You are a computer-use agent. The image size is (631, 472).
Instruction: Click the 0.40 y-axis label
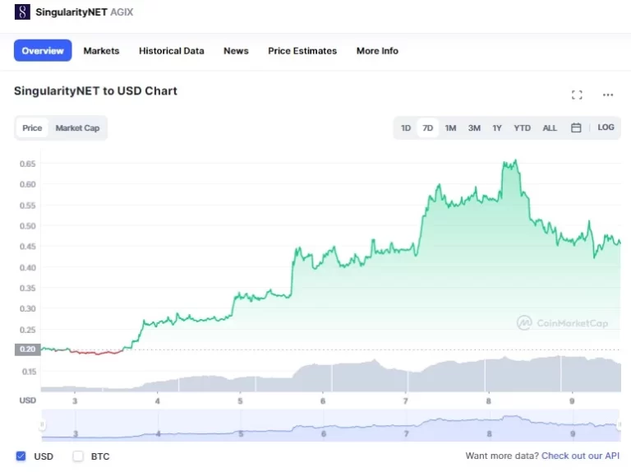[x=28, y=267]
